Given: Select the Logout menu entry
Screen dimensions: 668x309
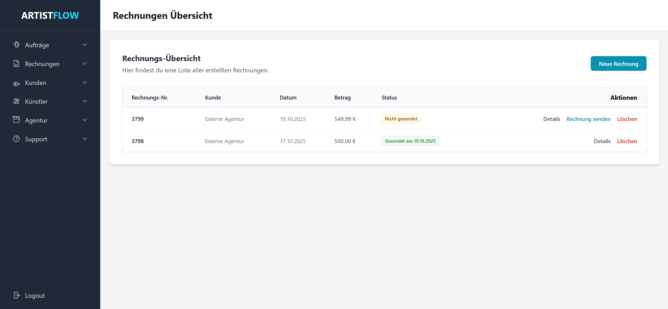Looking at the screenshot, I should [35, 295].
